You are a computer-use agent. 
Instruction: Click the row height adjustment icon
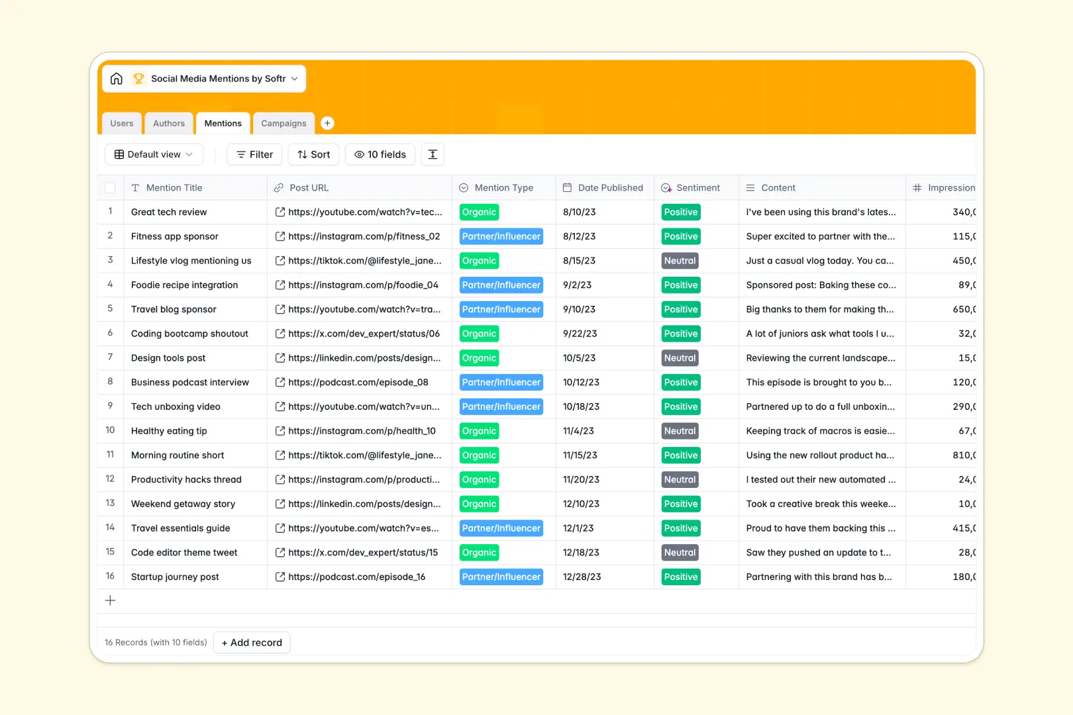[x=433, y=154]
